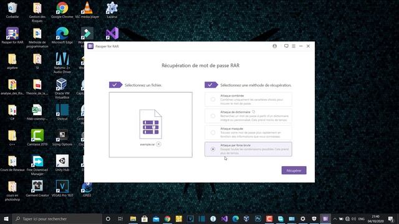Screen dimensions: 399x224
Task: Select Nahimic 2+ Audio Driver shortcut
Action: [x=62, y=63]
